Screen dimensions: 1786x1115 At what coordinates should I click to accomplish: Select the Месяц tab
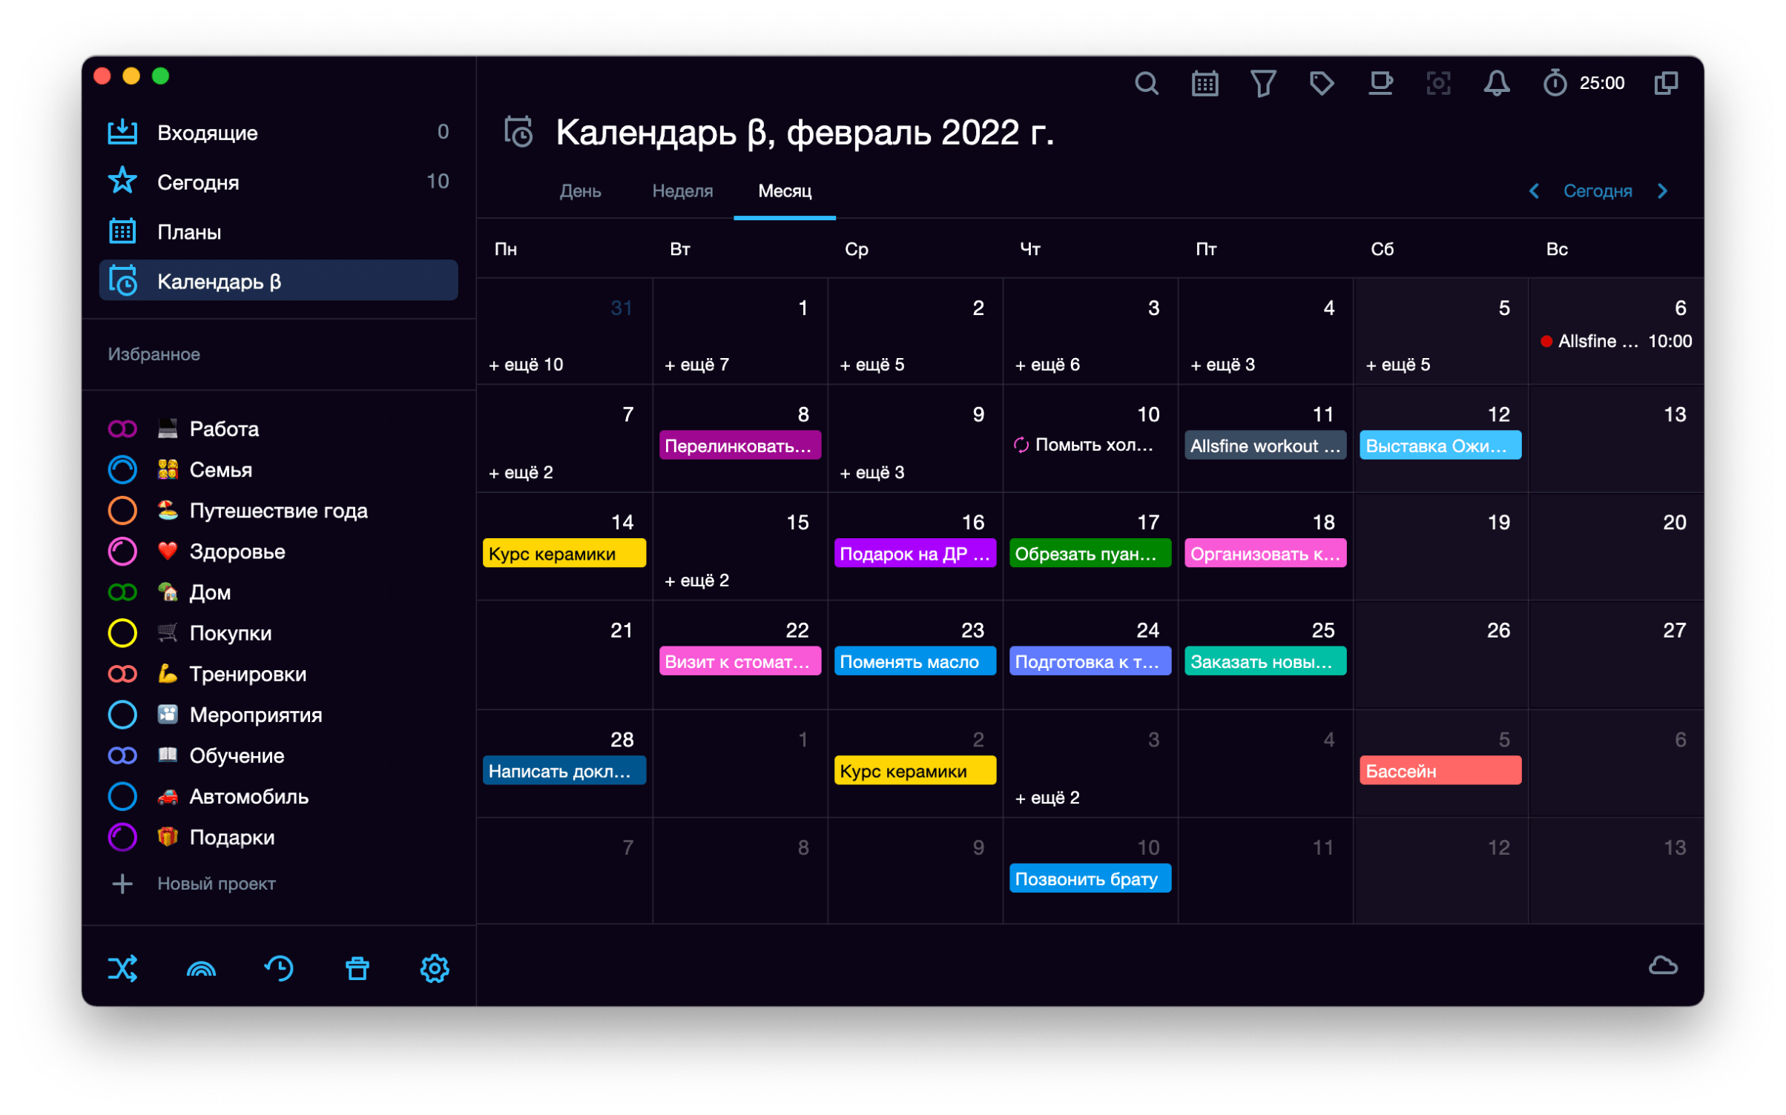pyautogui.click(x=784, y=191)
